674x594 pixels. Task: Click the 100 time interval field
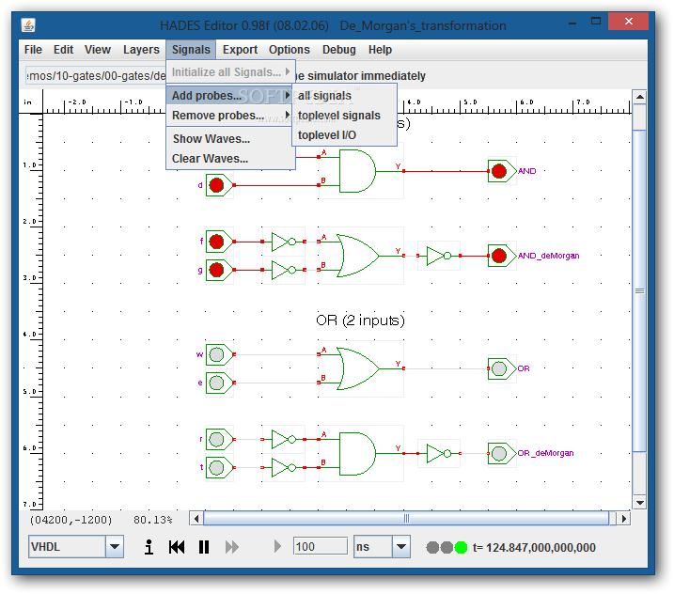point(320,547)
